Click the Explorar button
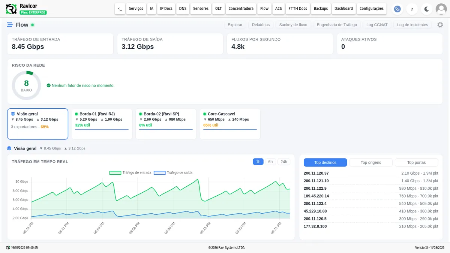This screenshot has height=253, width=450. click(x=235, y=25)
